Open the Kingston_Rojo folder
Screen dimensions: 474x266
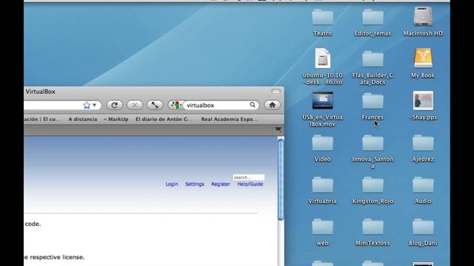(373, 185)
